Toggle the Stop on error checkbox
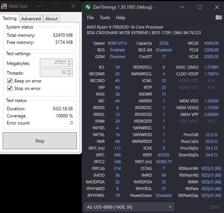The width and height of the screenshot is (224, 213). click(x=10, y=88)
